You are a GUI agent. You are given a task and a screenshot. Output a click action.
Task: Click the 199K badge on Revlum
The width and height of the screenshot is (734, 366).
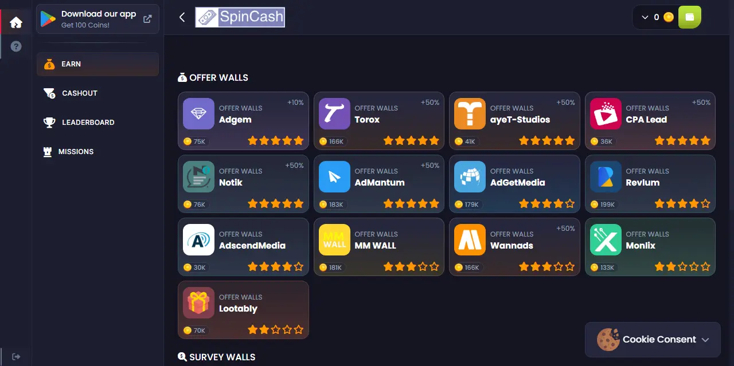[603, 204]
